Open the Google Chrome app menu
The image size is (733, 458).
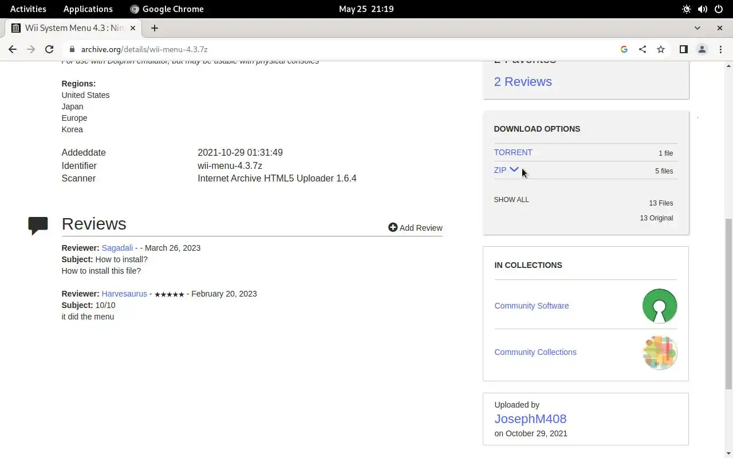167,9
